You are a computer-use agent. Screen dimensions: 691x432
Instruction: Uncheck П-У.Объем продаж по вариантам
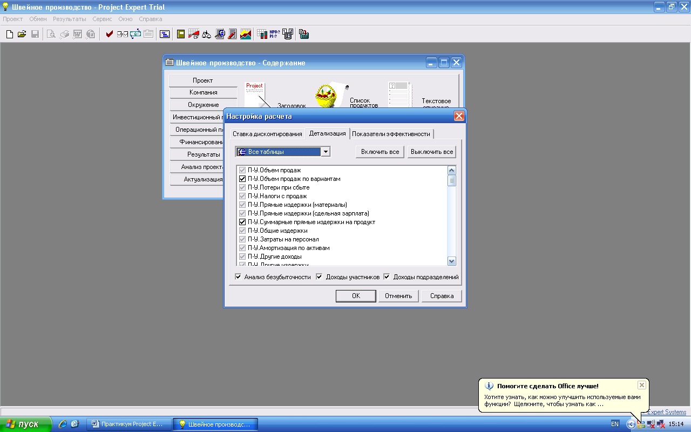pyautogui.click(x=242, y=179)
